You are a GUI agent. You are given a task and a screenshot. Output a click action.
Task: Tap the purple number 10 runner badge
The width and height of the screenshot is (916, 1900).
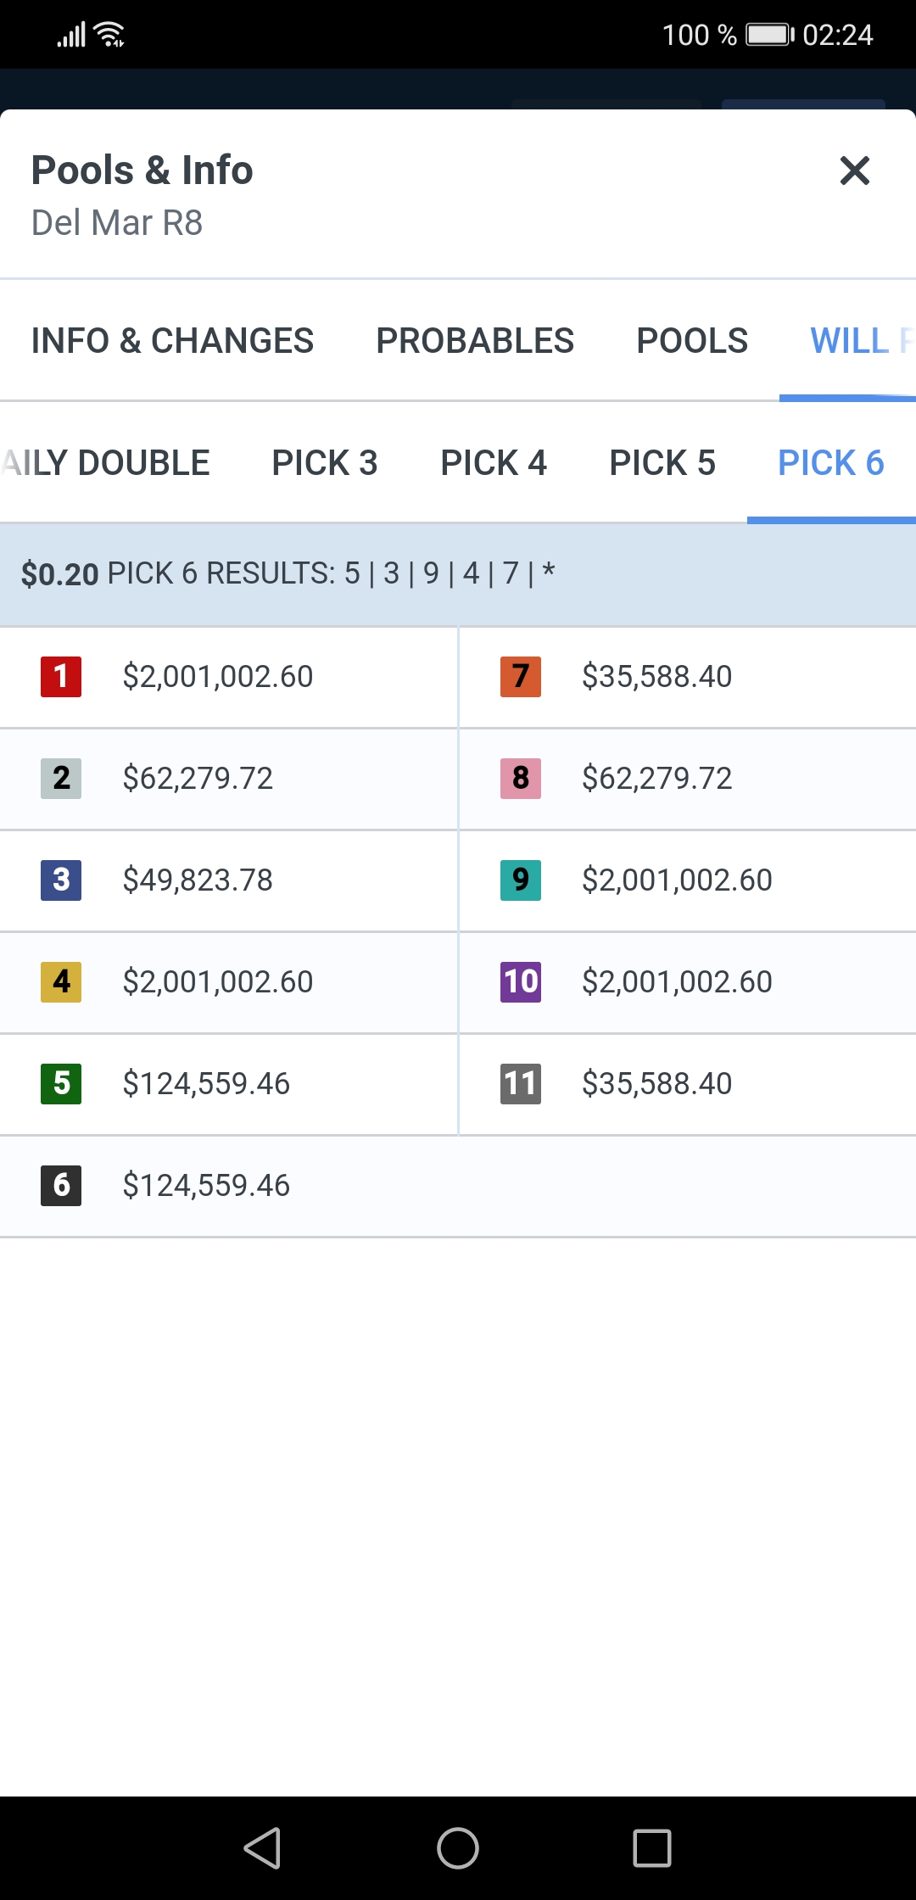click(521, 982)
